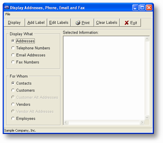The image size is (163, 143).
Task: Select the Addresses radio option
Action: coord(23,41)
